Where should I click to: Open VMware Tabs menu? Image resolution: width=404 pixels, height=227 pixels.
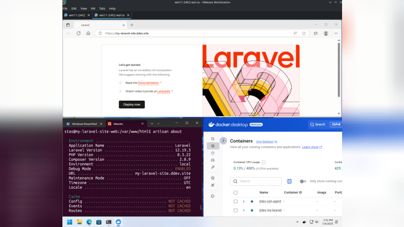point(102,9)
